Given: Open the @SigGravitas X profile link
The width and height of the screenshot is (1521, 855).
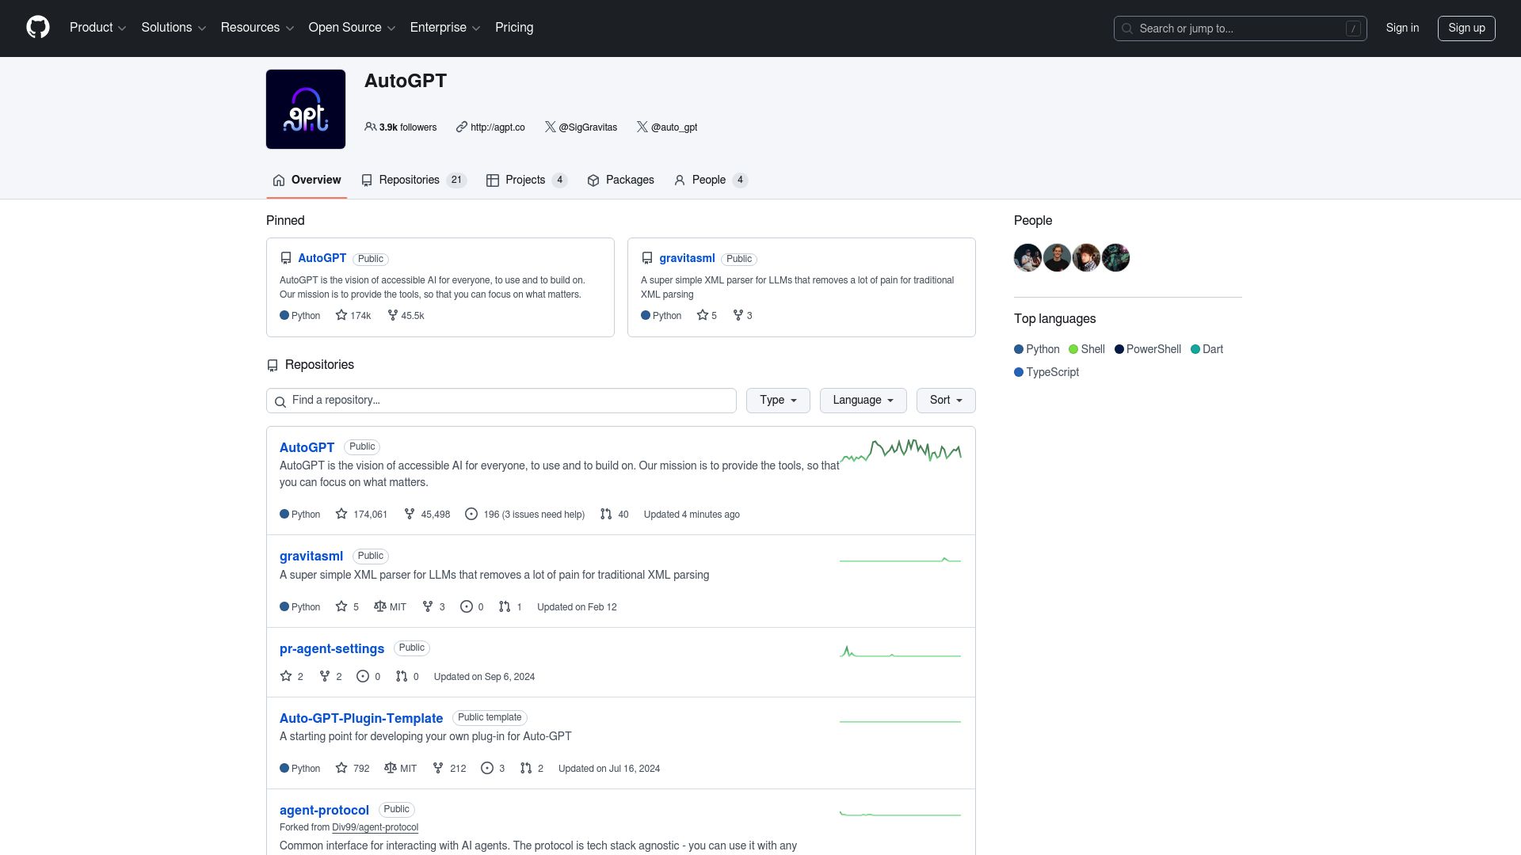Looking at the screenshot, I should pos(588,127).
